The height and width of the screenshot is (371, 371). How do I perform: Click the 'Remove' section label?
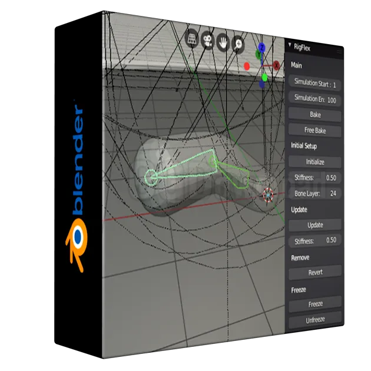[x=300, y=257]
